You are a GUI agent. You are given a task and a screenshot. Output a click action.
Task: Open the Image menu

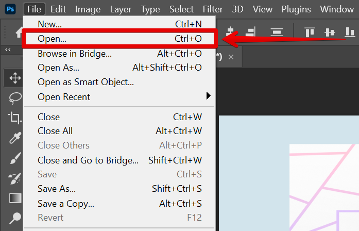pyautogui.click(x=88, y=9)
